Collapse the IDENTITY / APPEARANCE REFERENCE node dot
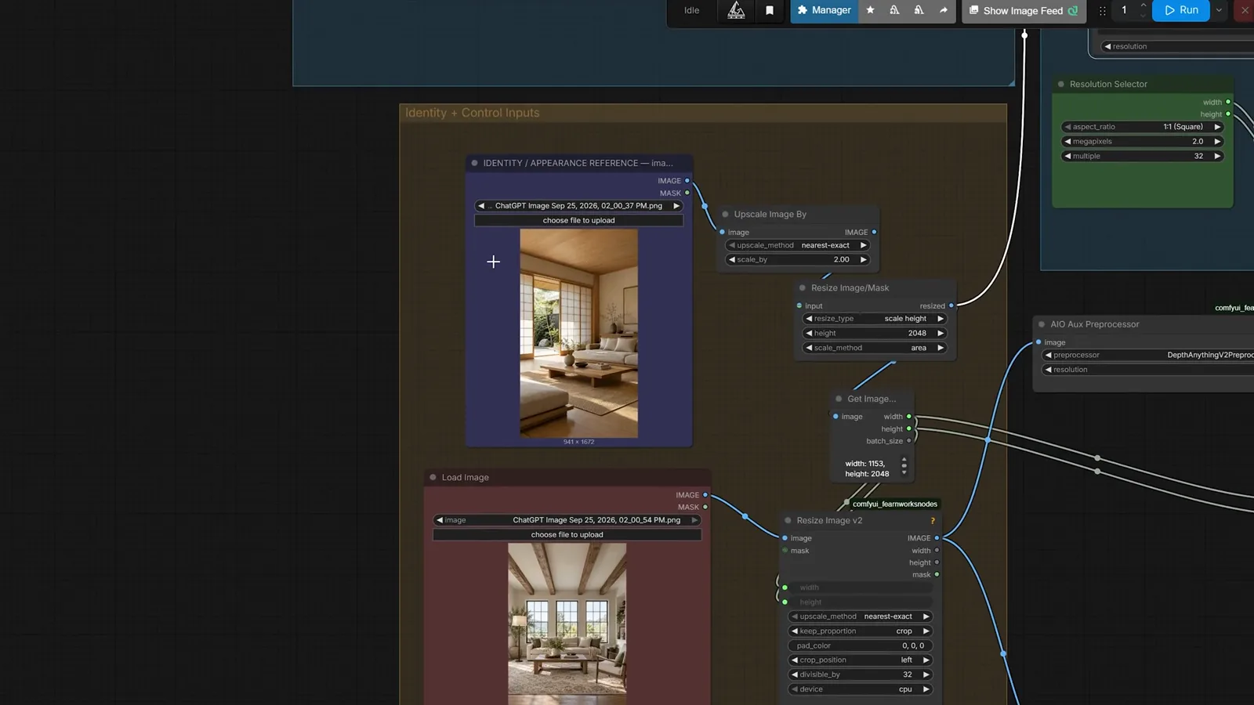 pyautogui.click(x=474, y=163)
